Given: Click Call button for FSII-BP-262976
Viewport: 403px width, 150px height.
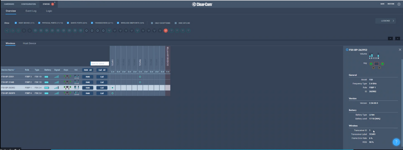Looking at the screenshot, I should pos(102,93).
